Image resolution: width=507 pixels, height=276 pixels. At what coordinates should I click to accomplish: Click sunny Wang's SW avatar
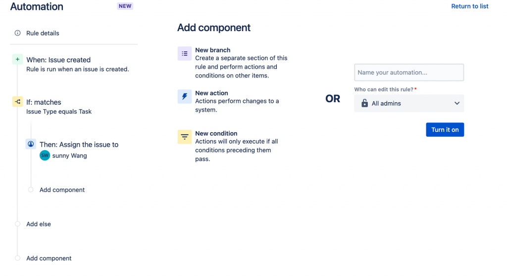[x=45, y=156]
